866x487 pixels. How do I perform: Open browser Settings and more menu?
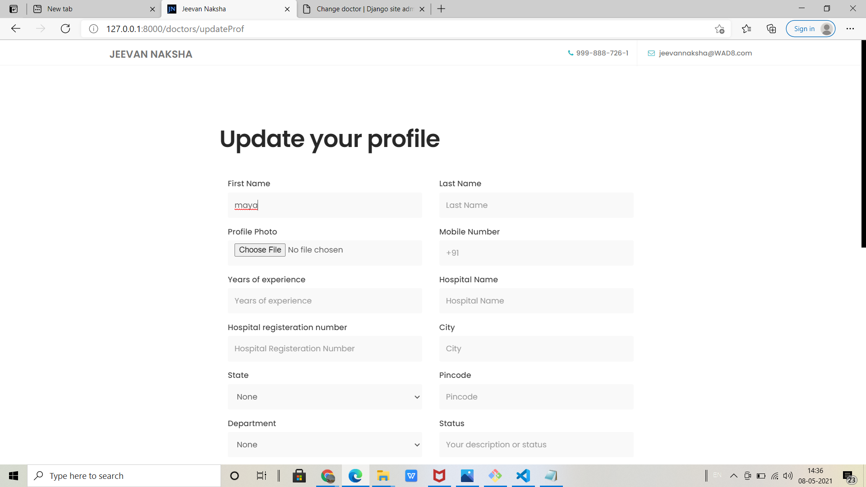point(850,29)
